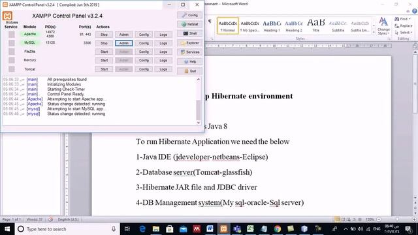Toggle Apache service checkbox
Viewport: 418px width, 235px height.
coord(12,35)
